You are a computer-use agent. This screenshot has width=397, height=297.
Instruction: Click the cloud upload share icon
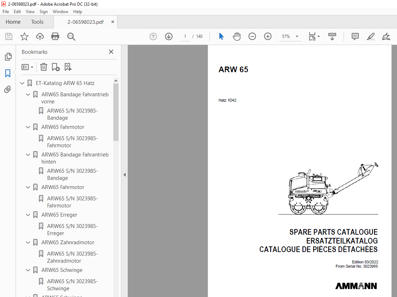point(40,36)
